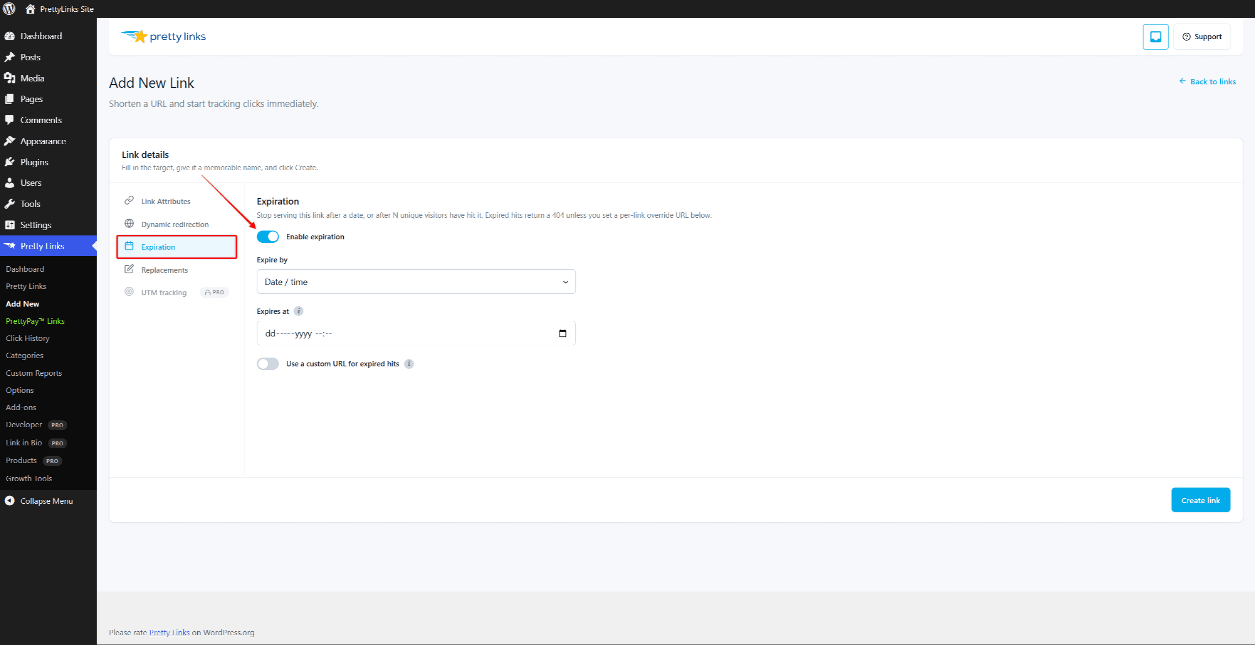Click the Replacements edit pencil icon

click(129, 269)
